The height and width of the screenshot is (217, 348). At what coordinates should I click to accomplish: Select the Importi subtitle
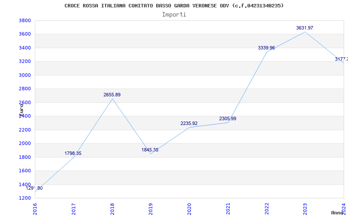pyautogui.click(x=174, y=15)
